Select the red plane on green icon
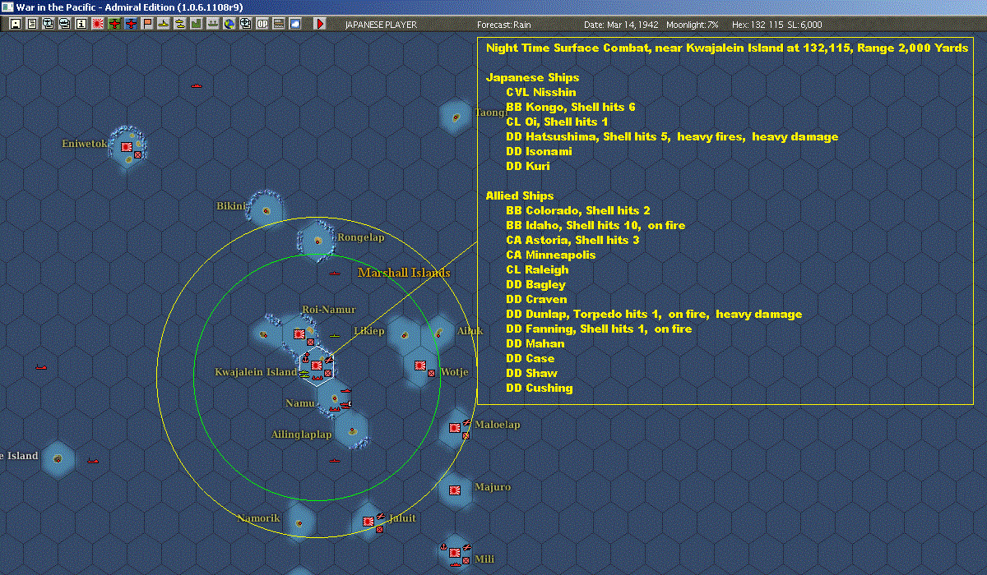 (x=114, y=24)
